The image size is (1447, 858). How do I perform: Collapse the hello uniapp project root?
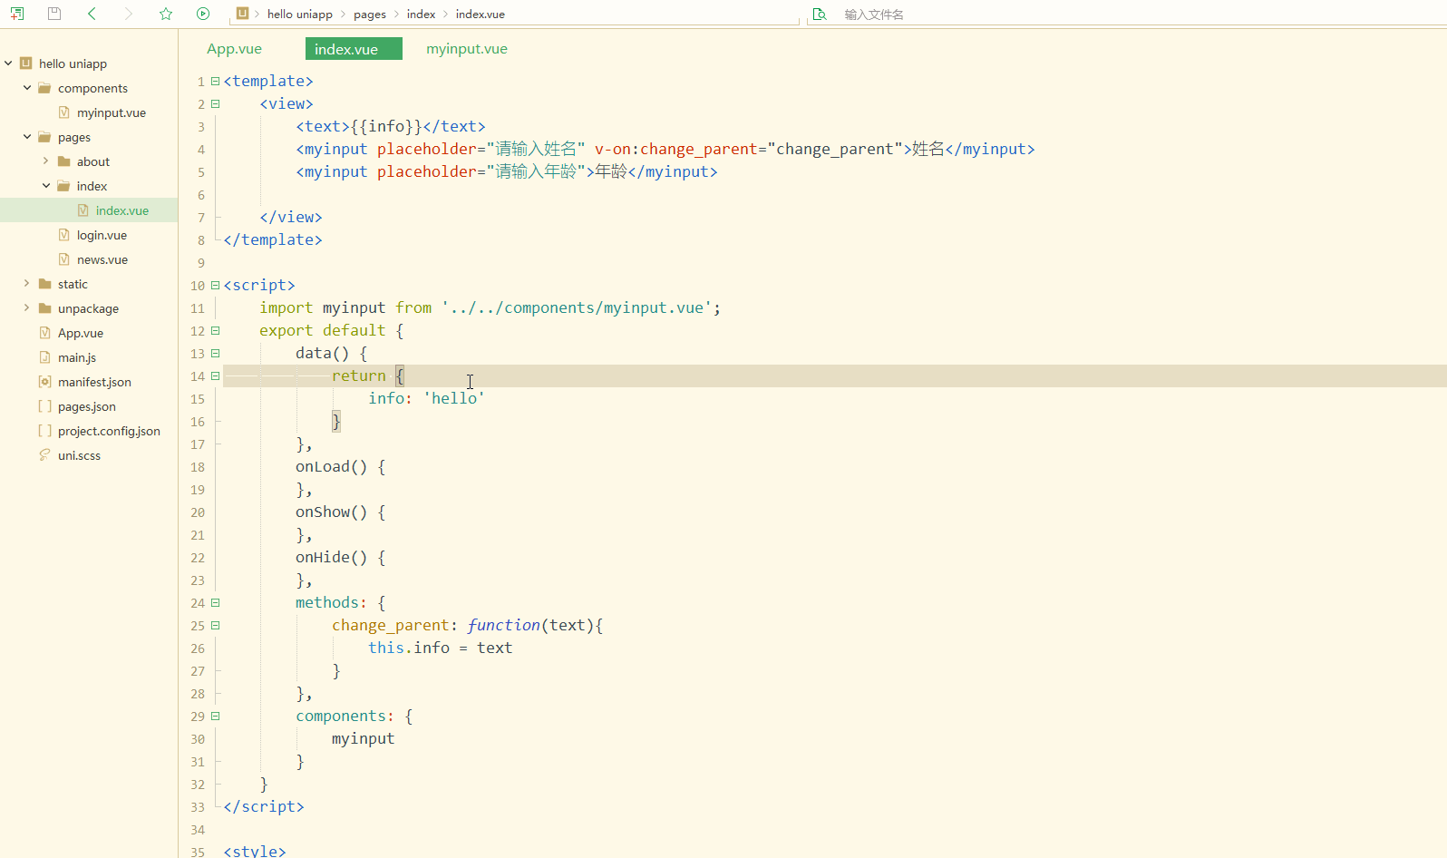(x=8, y=63)
